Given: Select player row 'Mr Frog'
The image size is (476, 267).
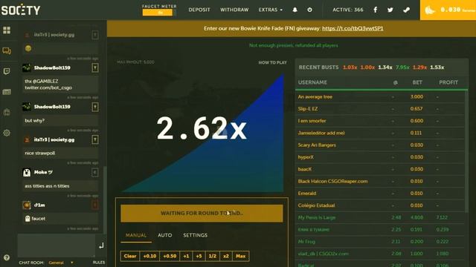Looking at the screenshot, I should [x=380, y=242].
